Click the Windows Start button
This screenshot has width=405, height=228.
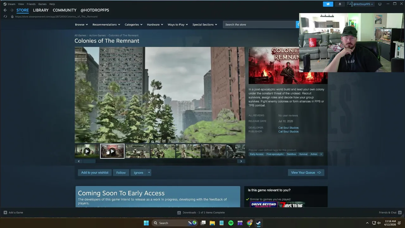click(x=146, y=223)
